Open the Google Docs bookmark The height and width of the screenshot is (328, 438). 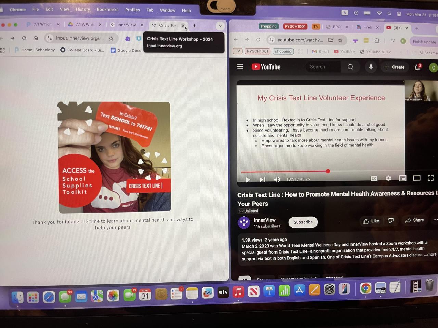(x=126, y=50)
